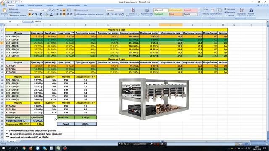Click into the formula bar input

click(150, 21)
